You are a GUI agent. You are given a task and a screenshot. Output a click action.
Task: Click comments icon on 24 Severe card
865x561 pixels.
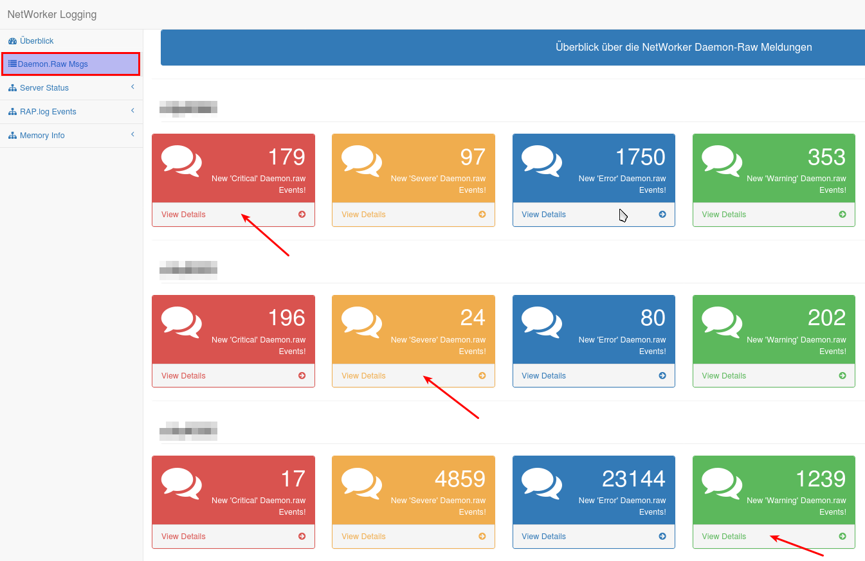click(x=361, y=322)
